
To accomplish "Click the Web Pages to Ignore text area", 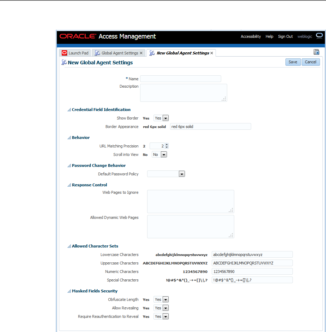I will (191, 202).
